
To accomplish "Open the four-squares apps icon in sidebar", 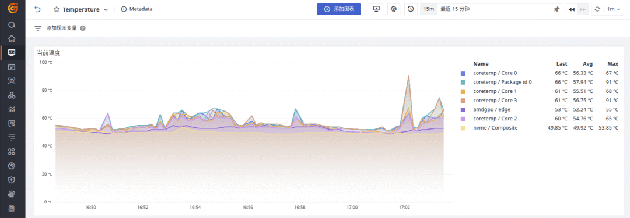I will [12, 152].
